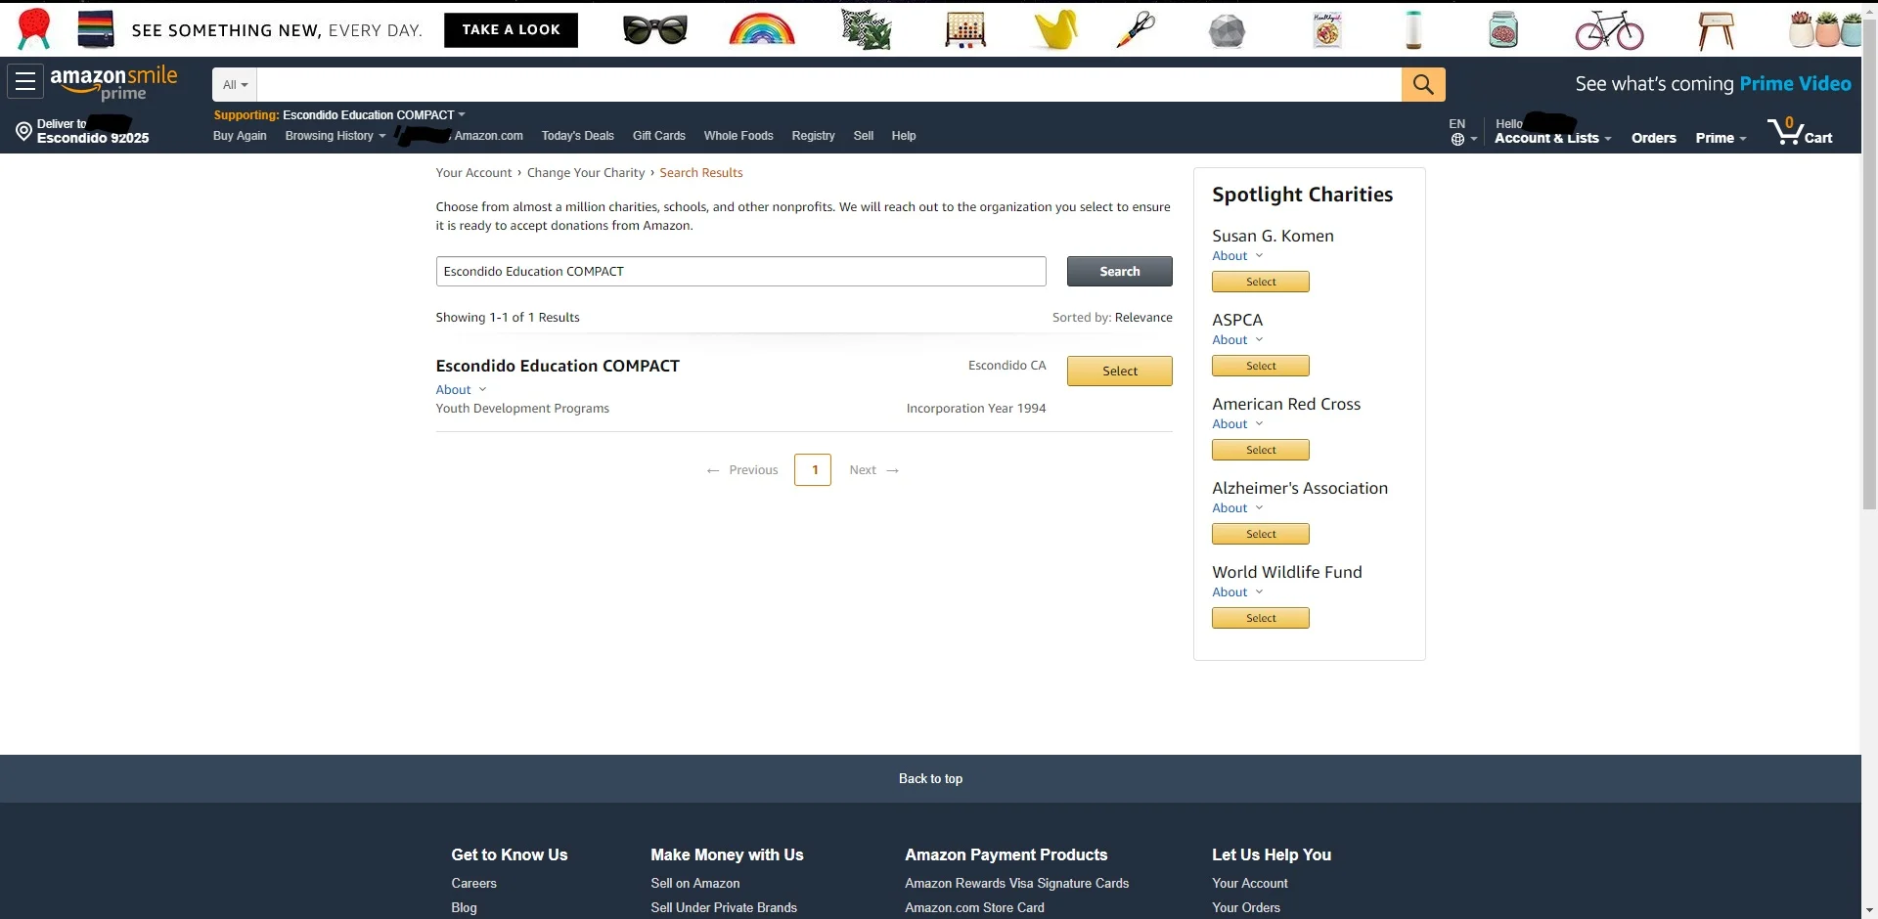The width and height of the screenshot is (1878, 919).
Task: Select Susan G. Komen charity
Action: coord(1261,282)
